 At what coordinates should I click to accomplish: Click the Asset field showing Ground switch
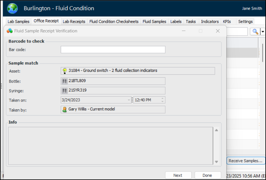(138, 71)
